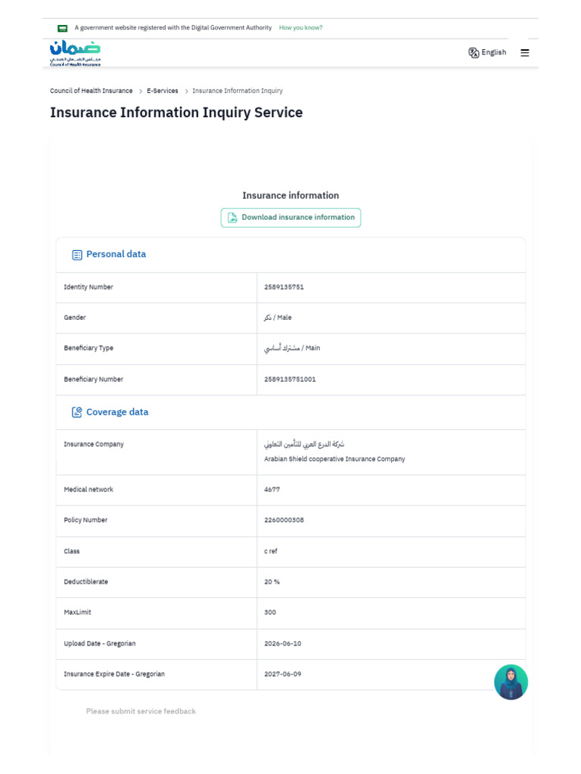The image size is (581, 774).
Task: Open the chat assistant avatar
Action: pyautogui.click(x=511, y=682)
